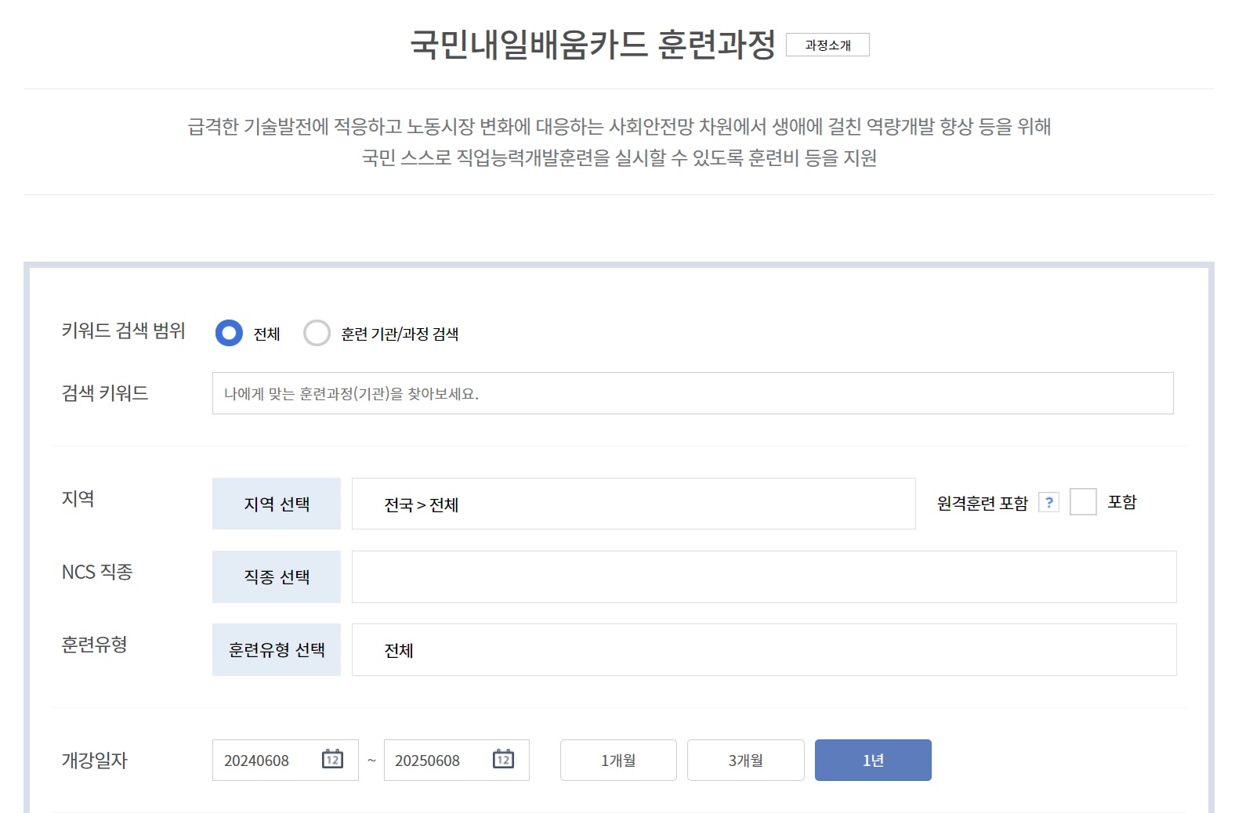Open the start date calendar icon
This screenshot has width=1238, height=813.
(333, 759)
